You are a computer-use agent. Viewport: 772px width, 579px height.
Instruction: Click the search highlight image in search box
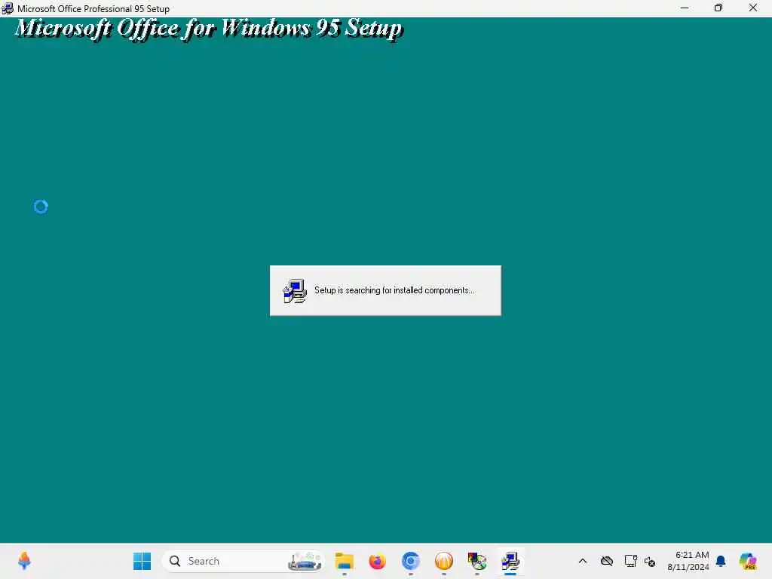coord(305,561)
